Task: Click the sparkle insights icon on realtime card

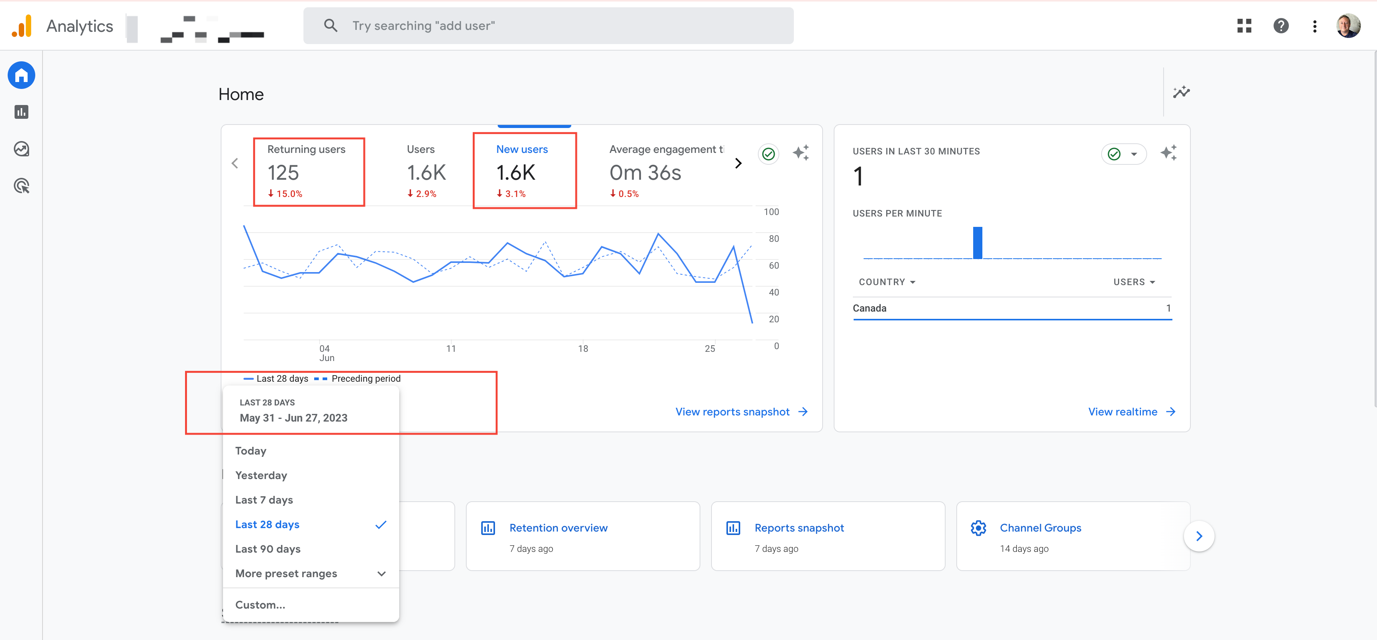Action: [x=1169, y=153]
